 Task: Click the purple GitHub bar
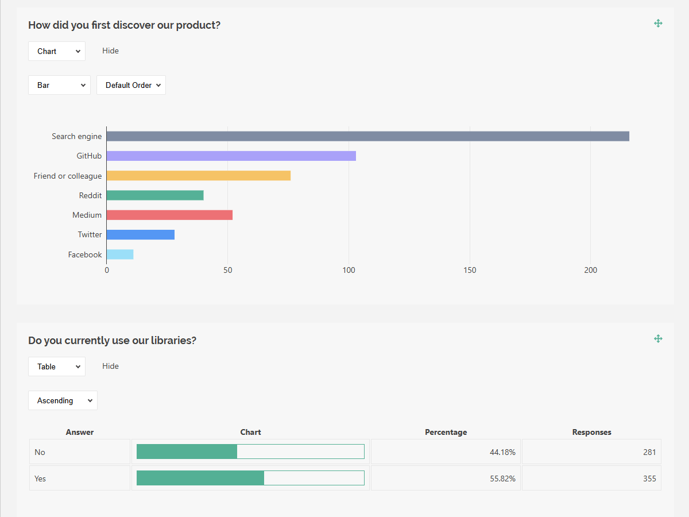point(231,156)
